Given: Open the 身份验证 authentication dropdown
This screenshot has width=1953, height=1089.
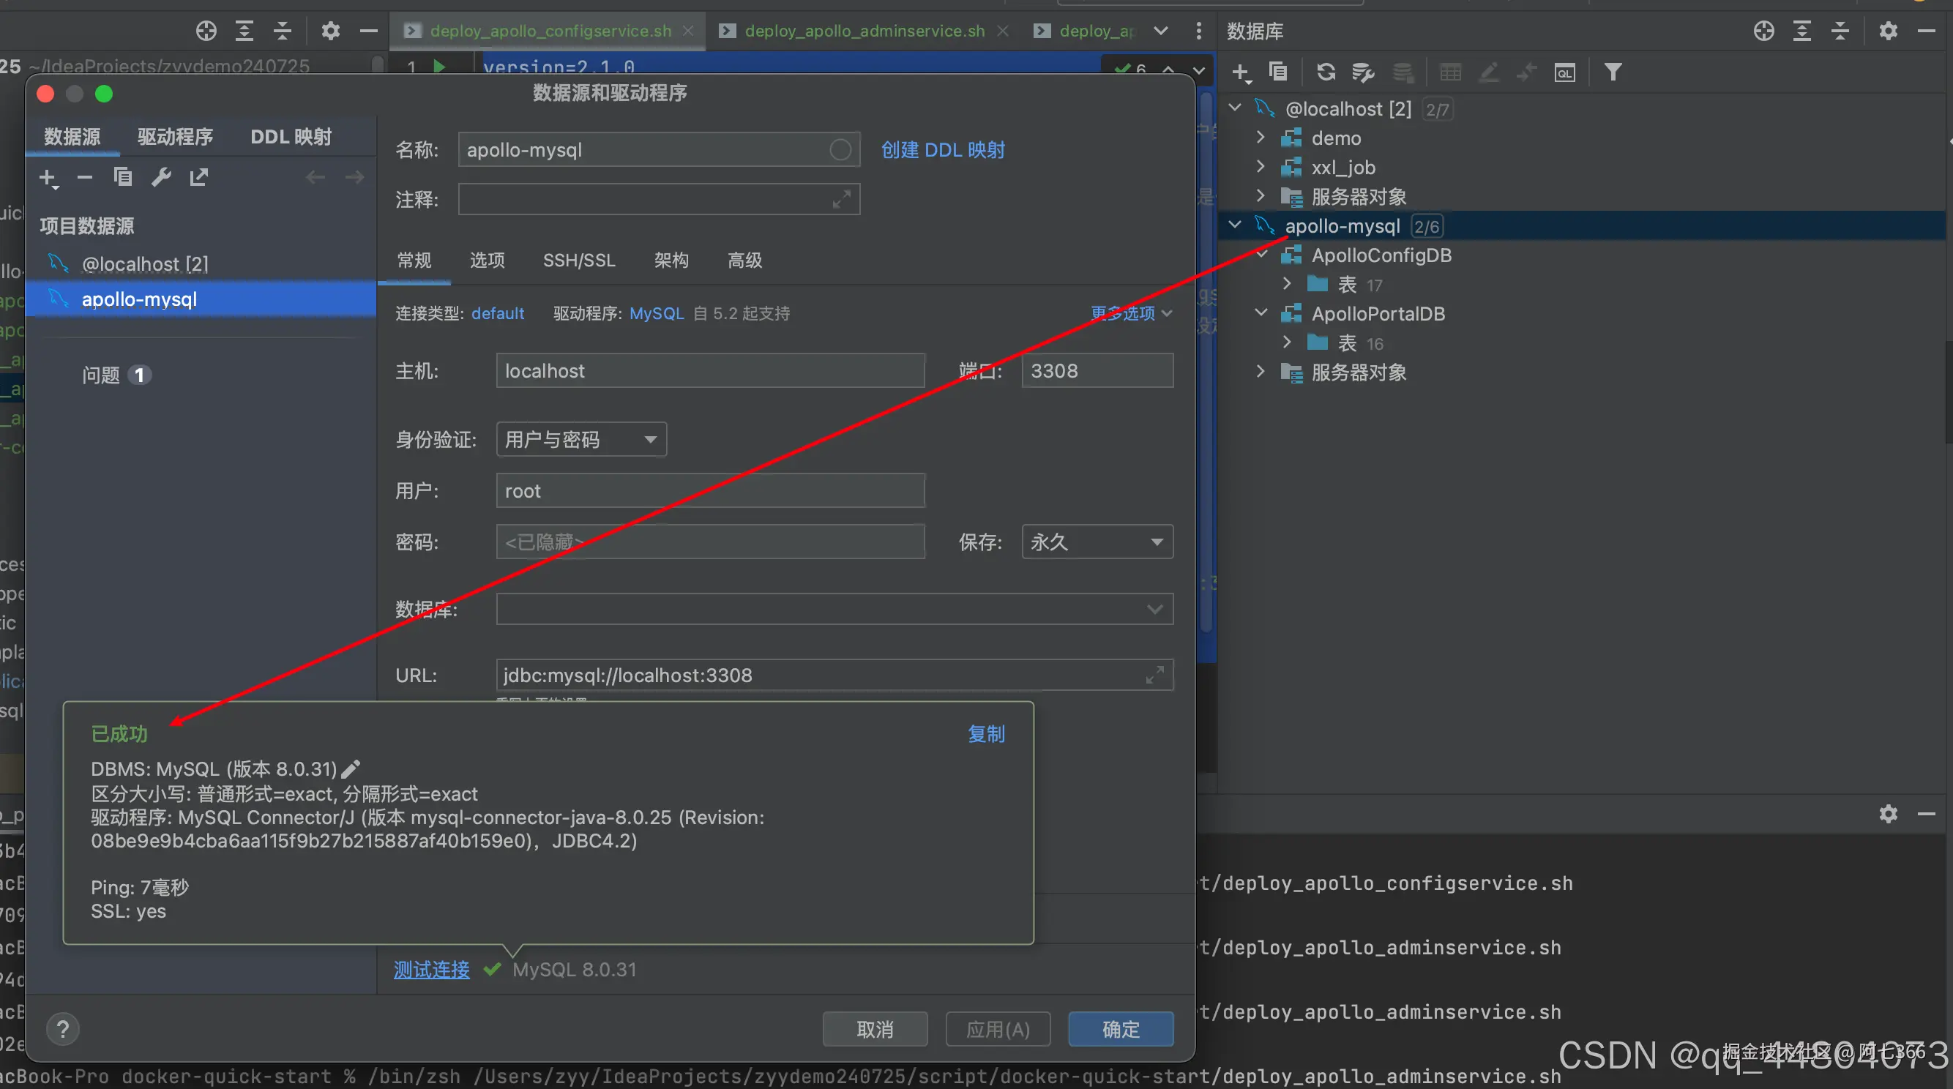Looking at the screenshot, I should point(580,440).
